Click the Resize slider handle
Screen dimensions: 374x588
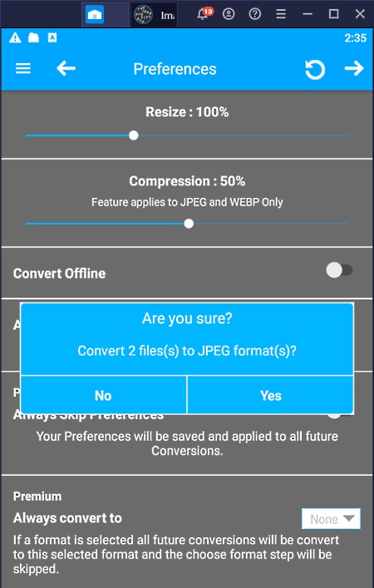point(134,136)
